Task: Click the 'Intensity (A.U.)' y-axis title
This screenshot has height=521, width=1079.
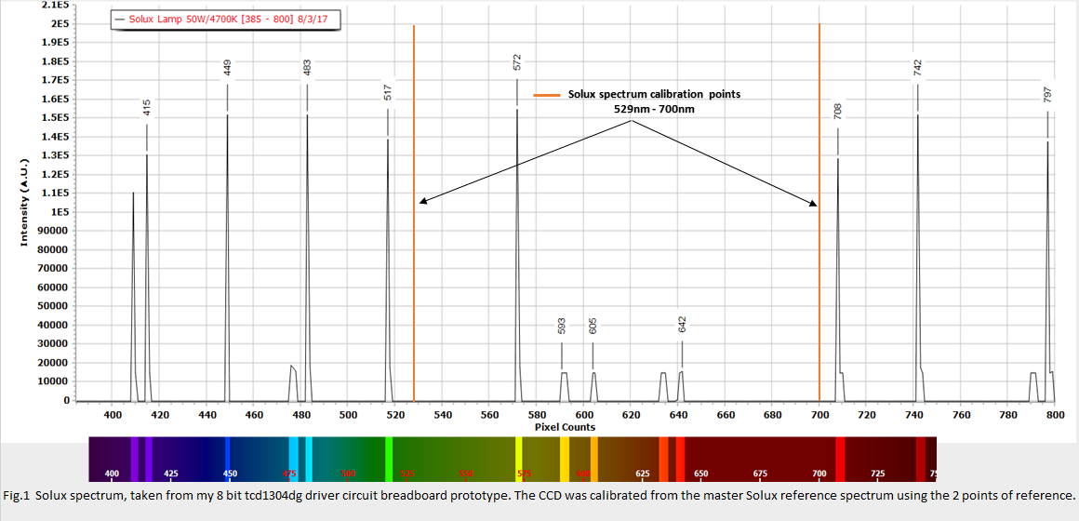Action: pos(22,205)
